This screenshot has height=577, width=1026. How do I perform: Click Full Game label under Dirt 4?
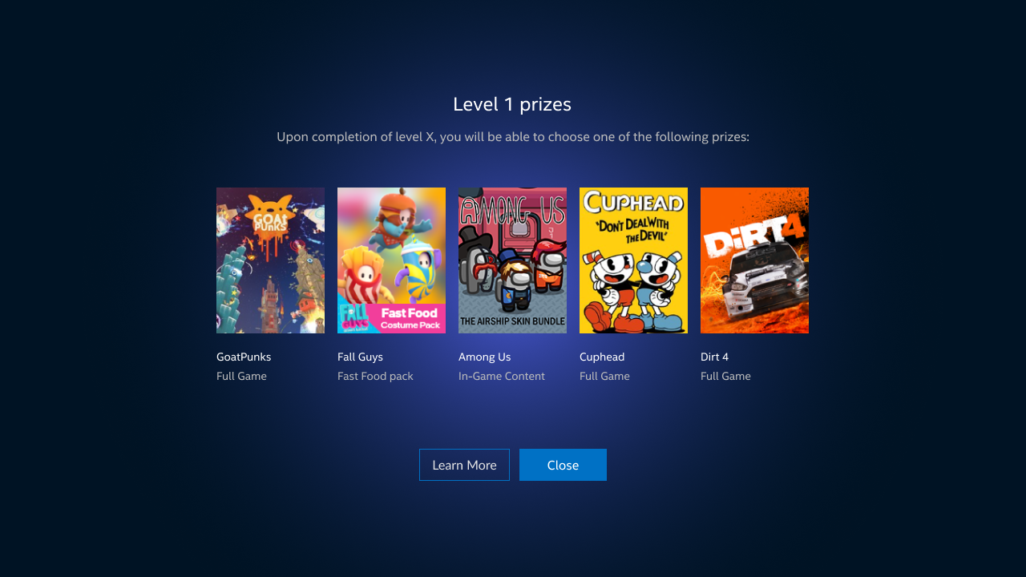(725, 376)
